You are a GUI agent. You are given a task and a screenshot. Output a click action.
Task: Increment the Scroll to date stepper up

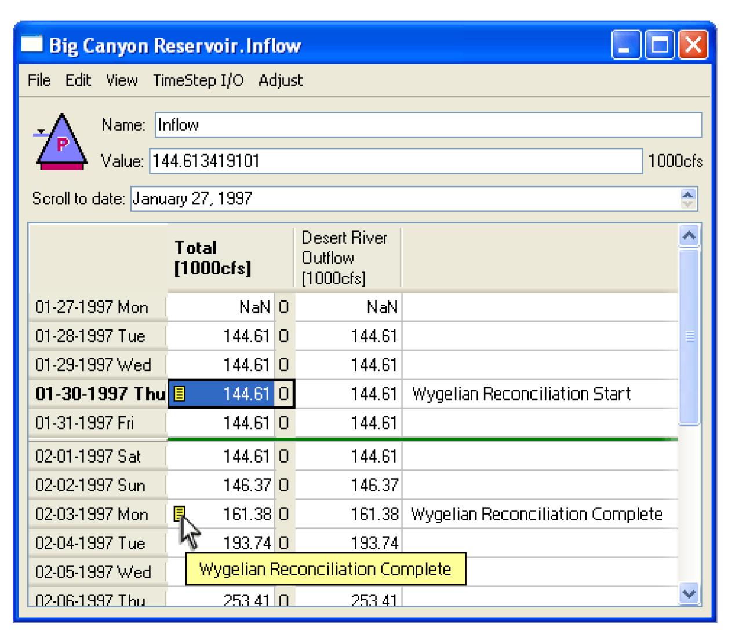click(x=688, y=194)
